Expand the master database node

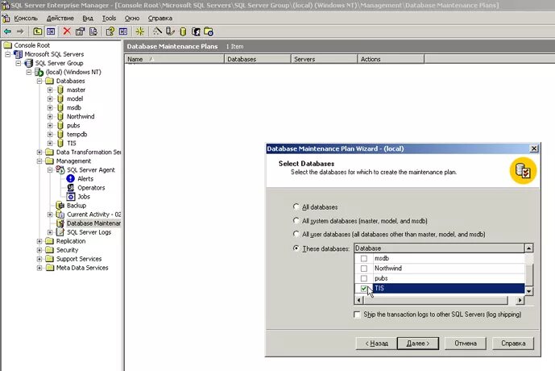point(50,90)
